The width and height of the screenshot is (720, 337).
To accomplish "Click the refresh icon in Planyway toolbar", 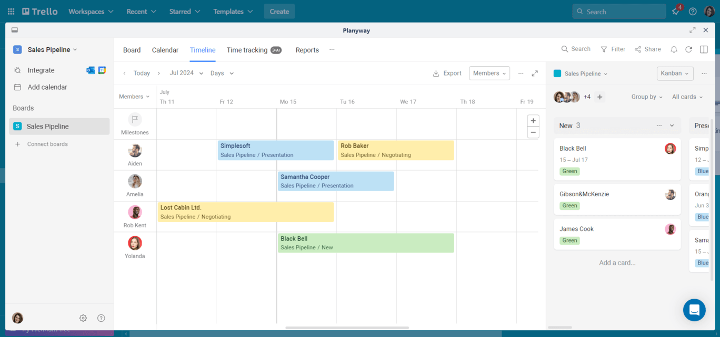I will (688, 49).
